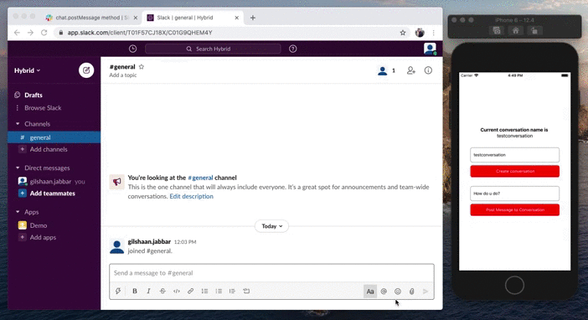This screenshot has width=588, height=320.
Task: Mention someone with @ icon
Action: click(384, 292)
